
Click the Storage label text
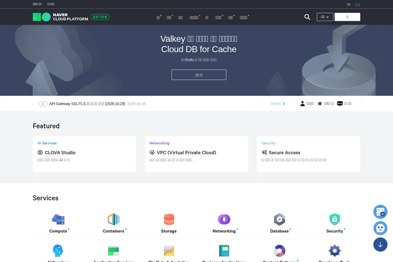point(169,231)
